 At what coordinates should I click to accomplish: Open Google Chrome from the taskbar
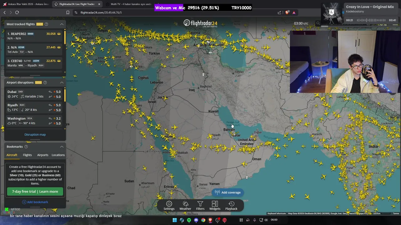[203, 220]
